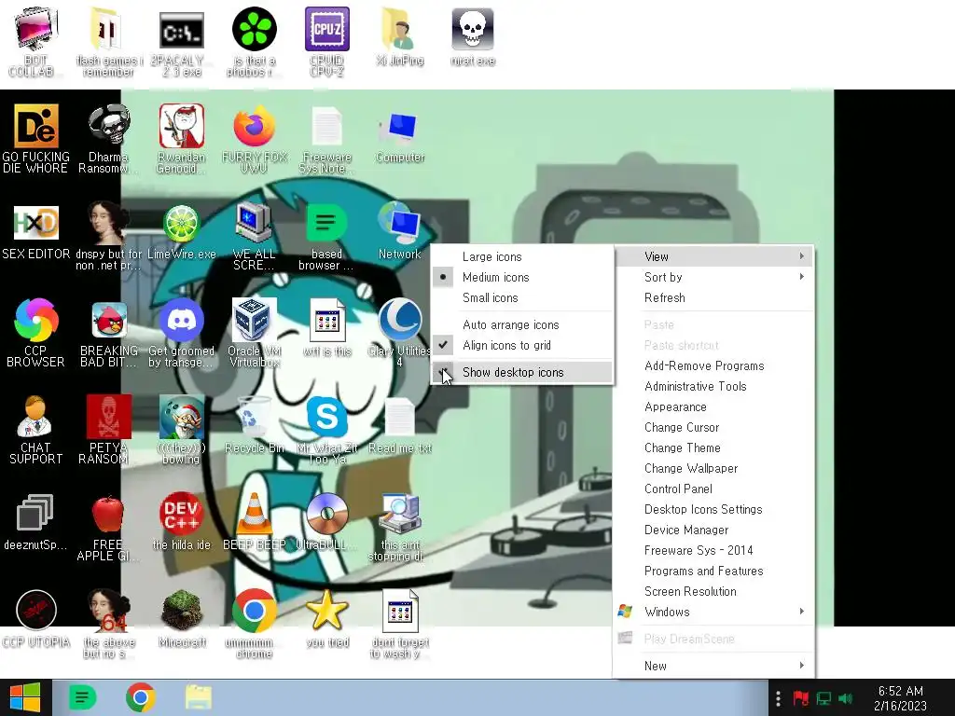
Task: Select the yellow star 'you tried' icon
Action: click(327, 610)
